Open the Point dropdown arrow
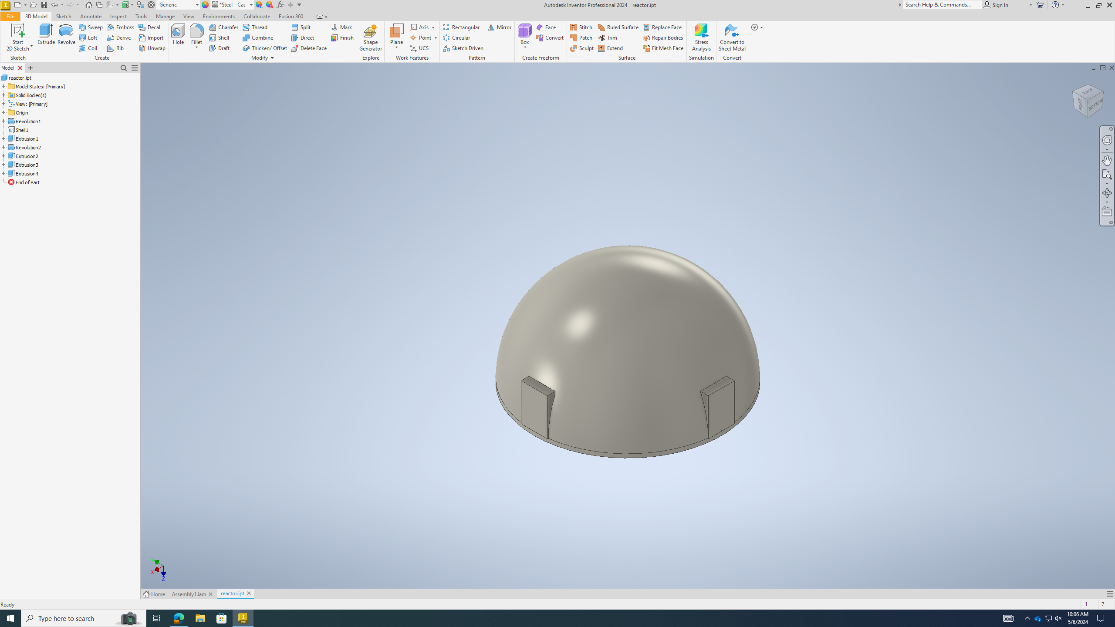Screen dimensions: 1115x627 tap(436, 38)
